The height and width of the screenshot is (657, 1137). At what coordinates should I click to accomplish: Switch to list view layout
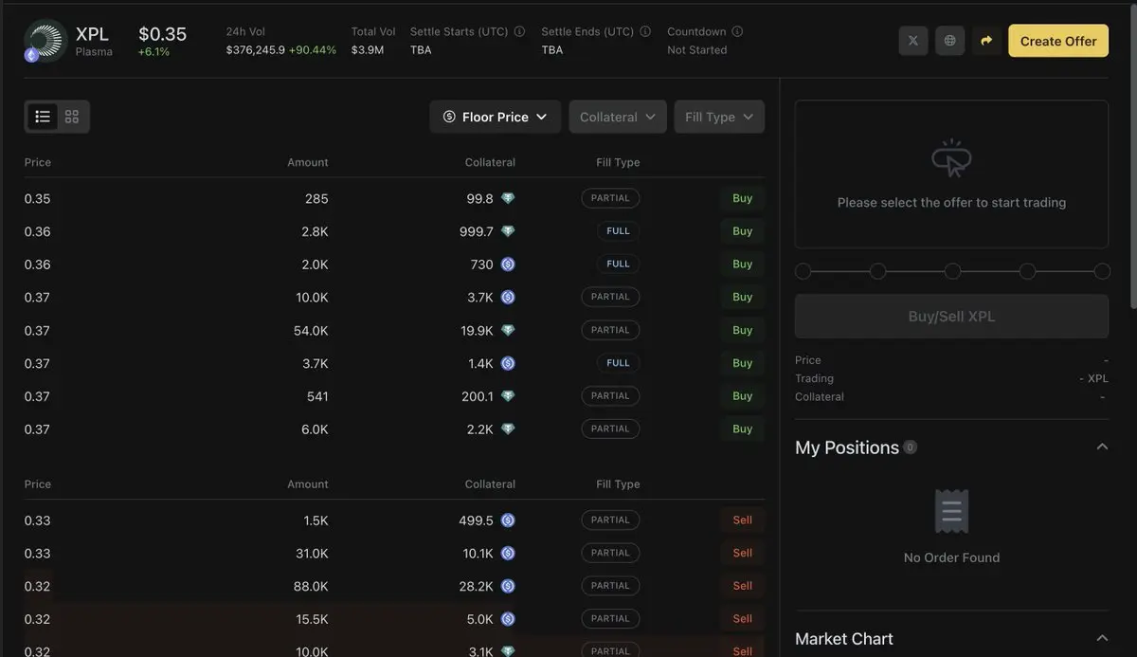pyautogui.click(x=43, y=117)
